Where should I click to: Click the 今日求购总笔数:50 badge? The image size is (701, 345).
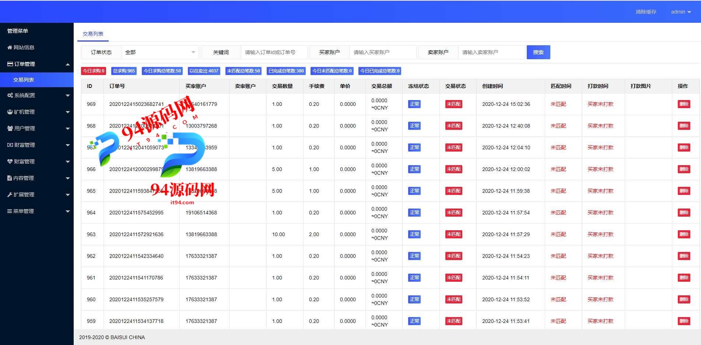pyautogui.click(x=162, y=71)
